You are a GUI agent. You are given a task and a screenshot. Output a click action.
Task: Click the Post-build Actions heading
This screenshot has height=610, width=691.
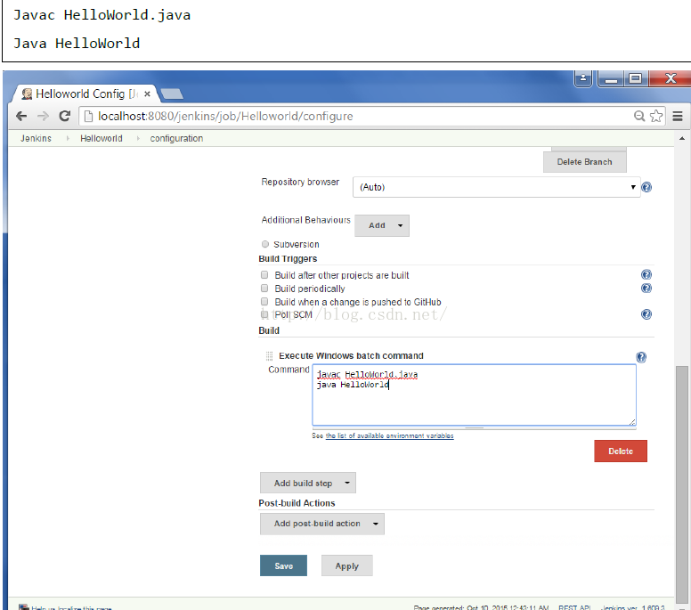tap(297, 503)
